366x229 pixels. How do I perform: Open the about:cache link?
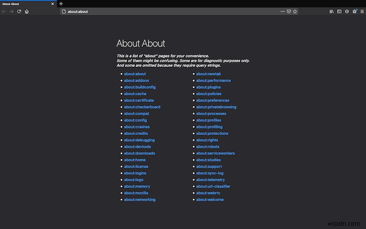(x=135, y=94)
